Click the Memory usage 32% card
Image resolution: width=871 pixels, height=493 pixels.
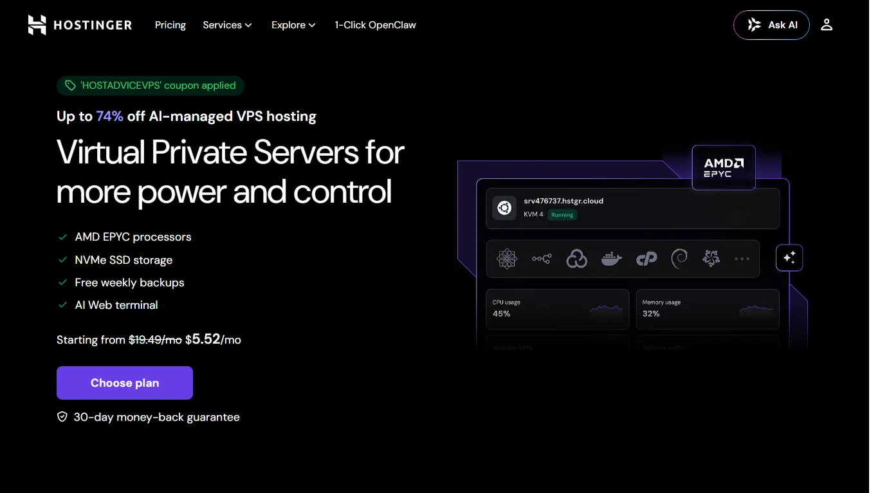(708, 310)
